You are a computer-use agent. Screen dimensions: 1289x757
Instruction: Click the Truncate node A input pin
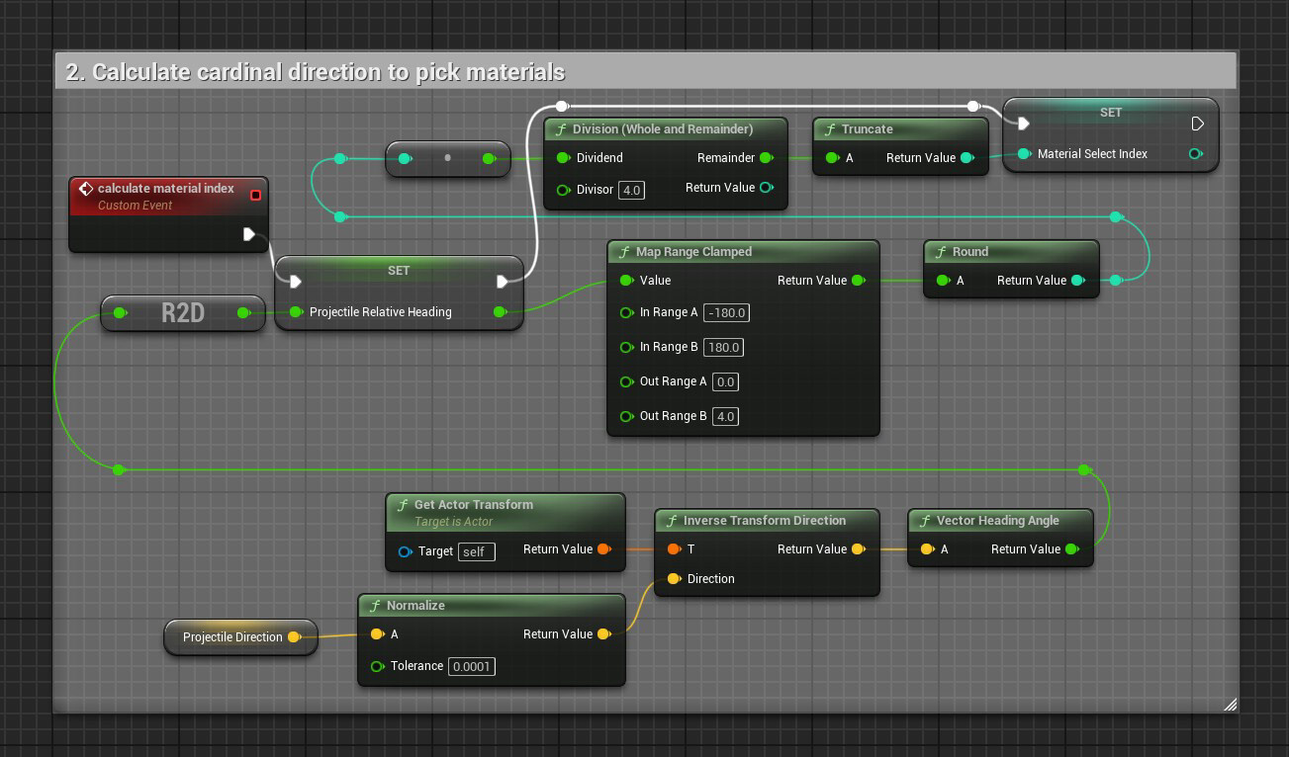pyautogui.click(x=832, y=158)
